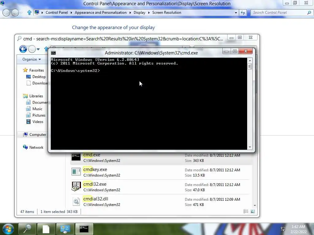Click the file list scroll down arrow
Viewport: 314px width, 235px height.
click(x=255, y=205)
